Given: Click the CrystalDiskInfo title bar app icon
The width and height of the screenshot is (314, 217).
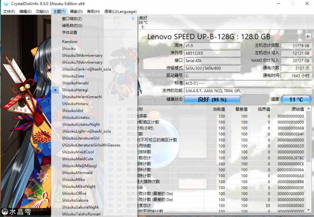Looking at the screenshot, I should click(x=6, y=4).
